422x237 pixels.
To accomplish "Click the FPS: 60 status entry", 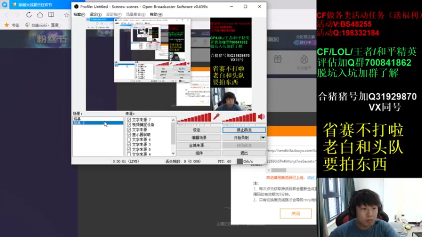I will click(225, 162).
